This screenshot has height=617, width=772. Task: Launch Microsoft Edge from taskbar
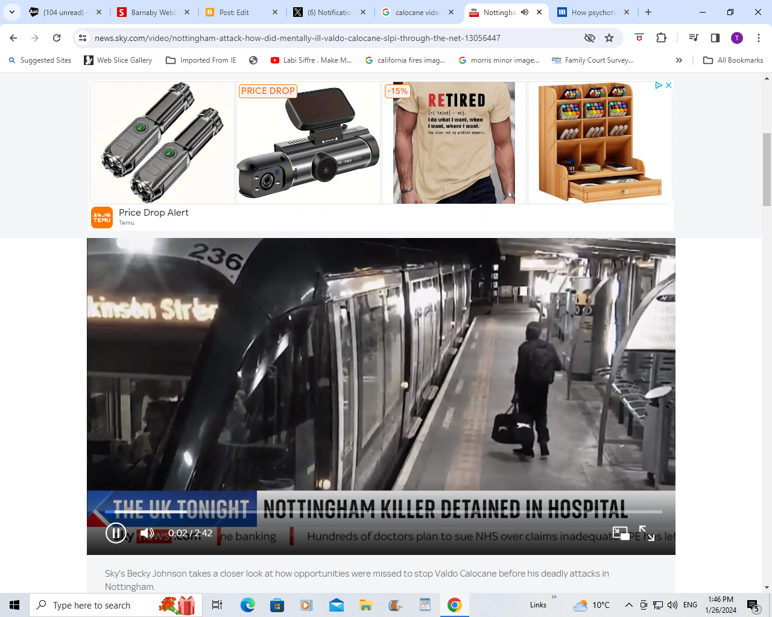click(x=248, y=605)
